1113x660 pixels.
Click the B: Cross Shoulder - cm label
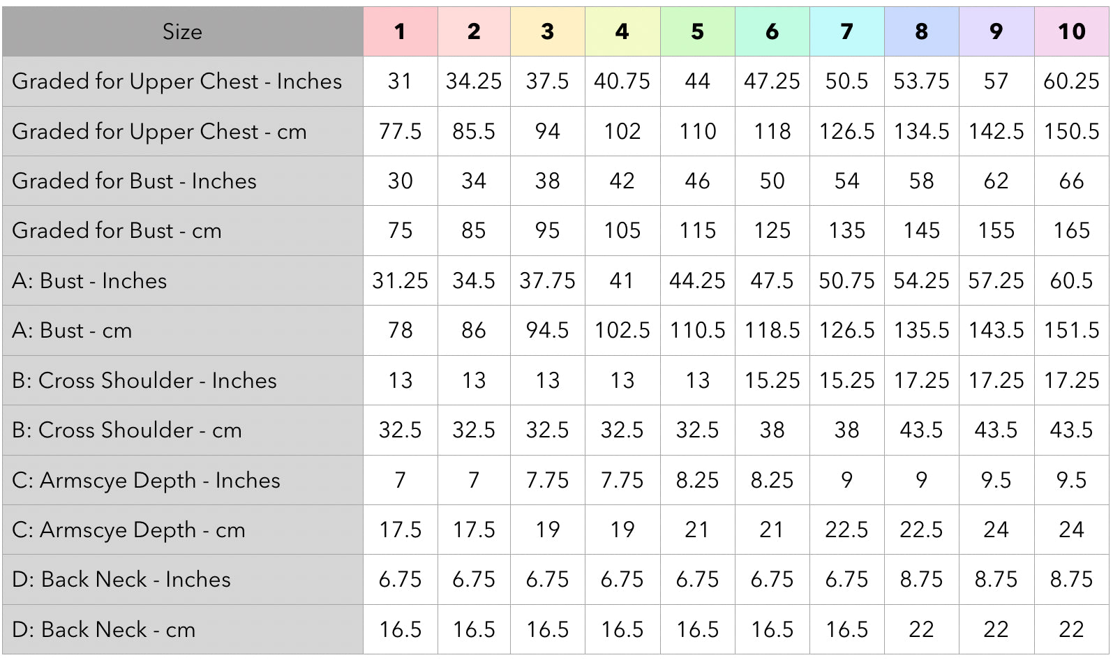coord(127,430)
